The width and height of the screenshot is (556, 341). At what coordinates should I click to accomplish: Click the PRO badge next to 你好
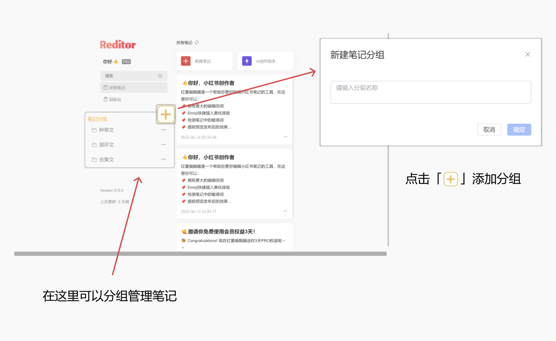tap(126, 62)
